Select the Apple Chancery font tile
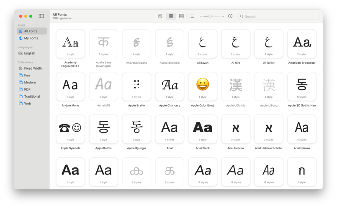 (x=170, y=86)
